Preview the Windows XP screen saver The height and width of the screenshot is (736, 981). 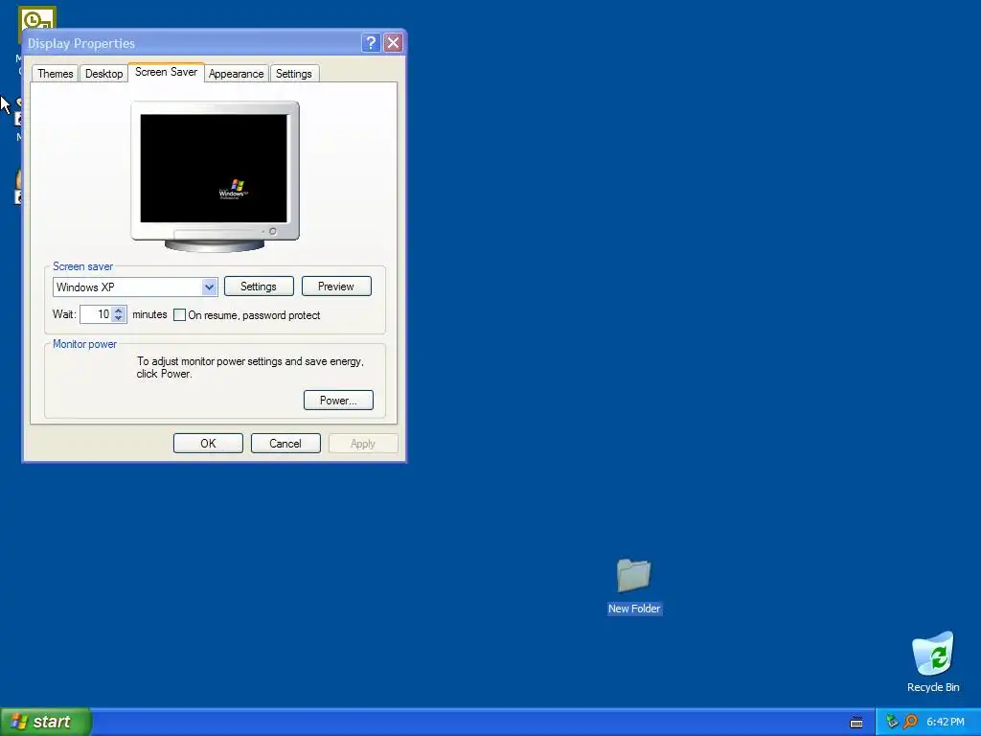point(336,286)
